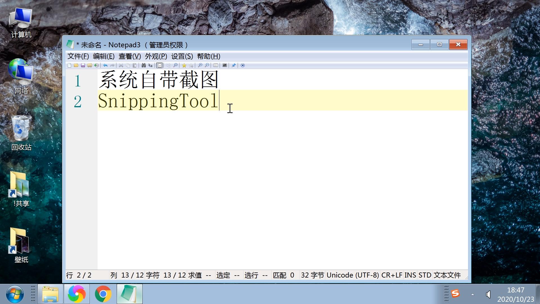Image resolution: width=540 pixels, height=304 pixels.
Task: Click the Open file folder icon
Action: 76,65
